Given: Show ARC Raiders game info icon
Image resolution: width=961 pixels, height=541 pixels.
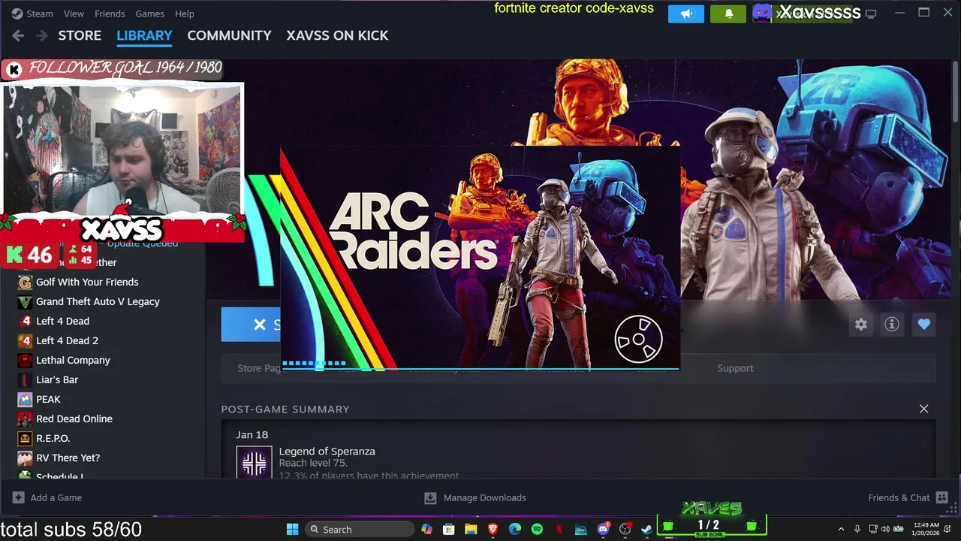Looking at the screenshot, I should (892, 325).
